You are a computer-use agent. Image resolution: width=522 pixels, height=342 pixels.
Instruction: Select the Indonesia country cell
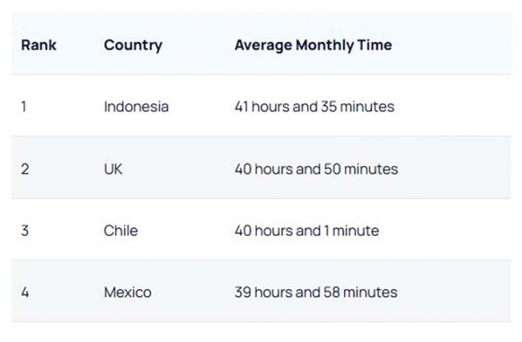point(136,107)
